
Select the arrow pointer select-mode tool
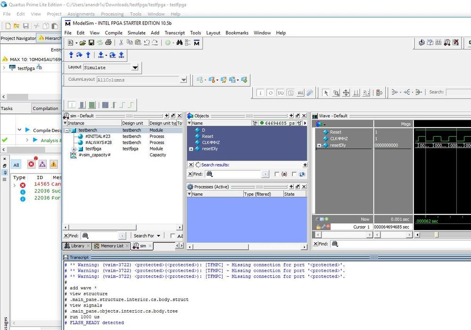325,93
